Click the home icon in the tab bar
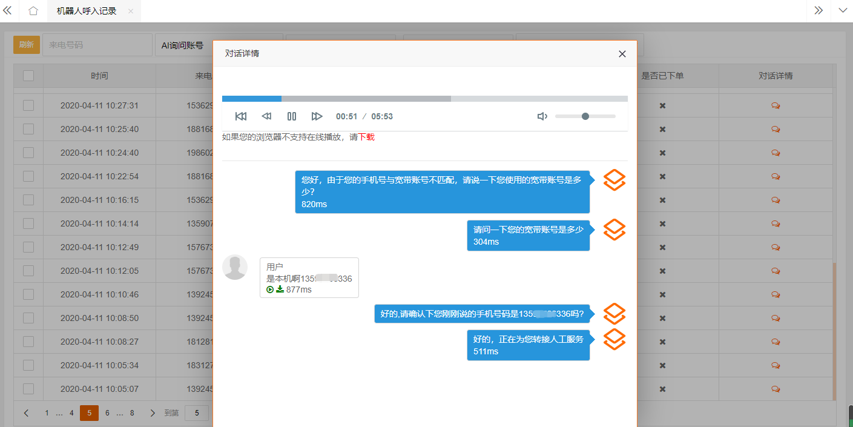Viewport: 853px width, 427px height. (33, 10)
